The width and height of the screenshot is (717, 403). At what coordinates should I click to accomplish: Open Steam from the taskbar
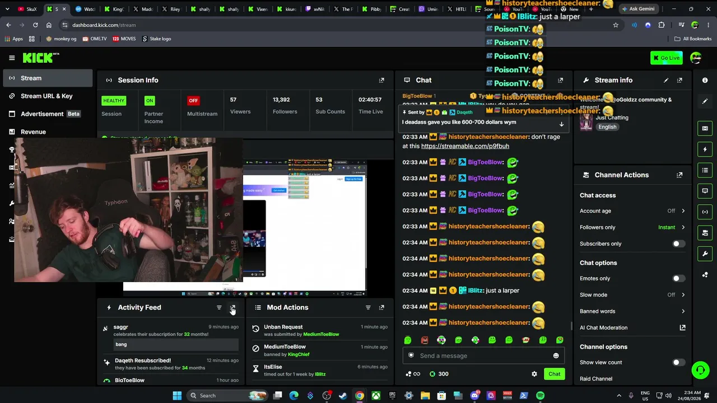coord(343,396)
